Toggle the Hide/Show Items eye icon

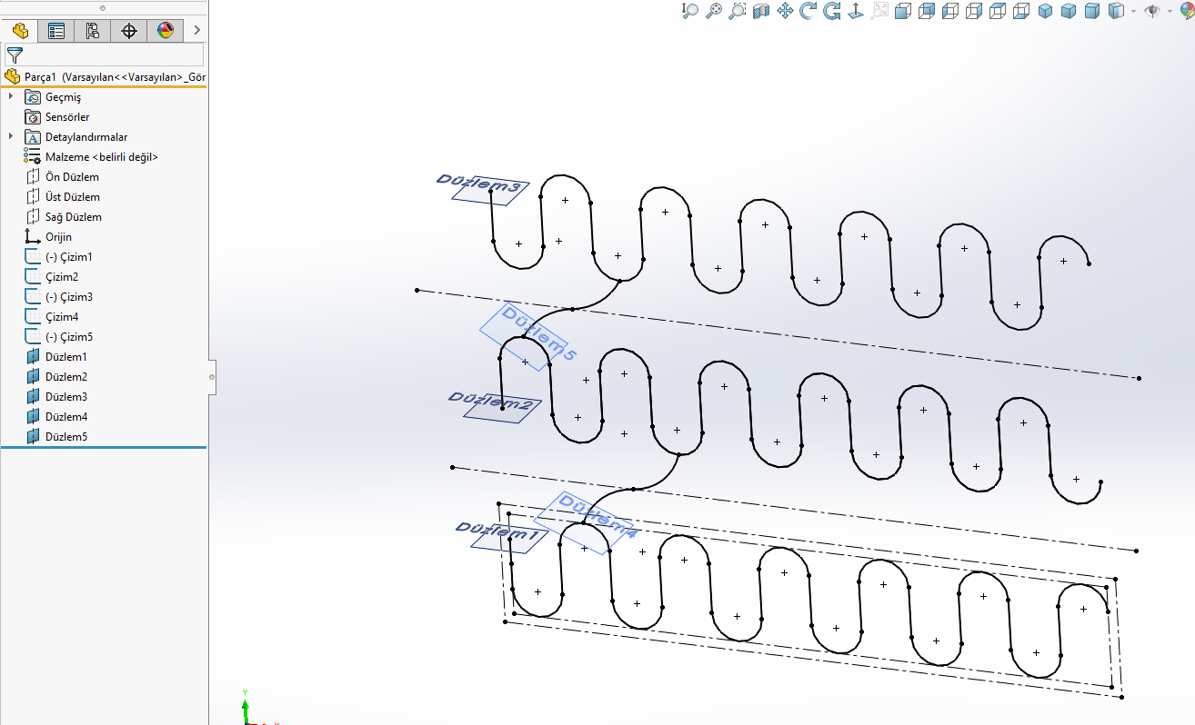(1152, 11)
